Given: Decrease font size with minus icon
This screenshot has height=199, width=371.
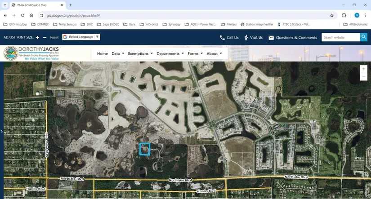Looking at the screenshot, I should pyautogui.click(x=45, y=37).
